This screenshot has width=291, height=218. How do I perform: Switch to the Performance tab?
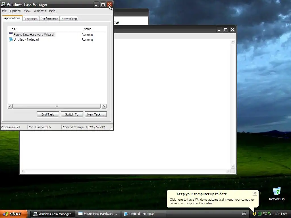click(49, 19)
